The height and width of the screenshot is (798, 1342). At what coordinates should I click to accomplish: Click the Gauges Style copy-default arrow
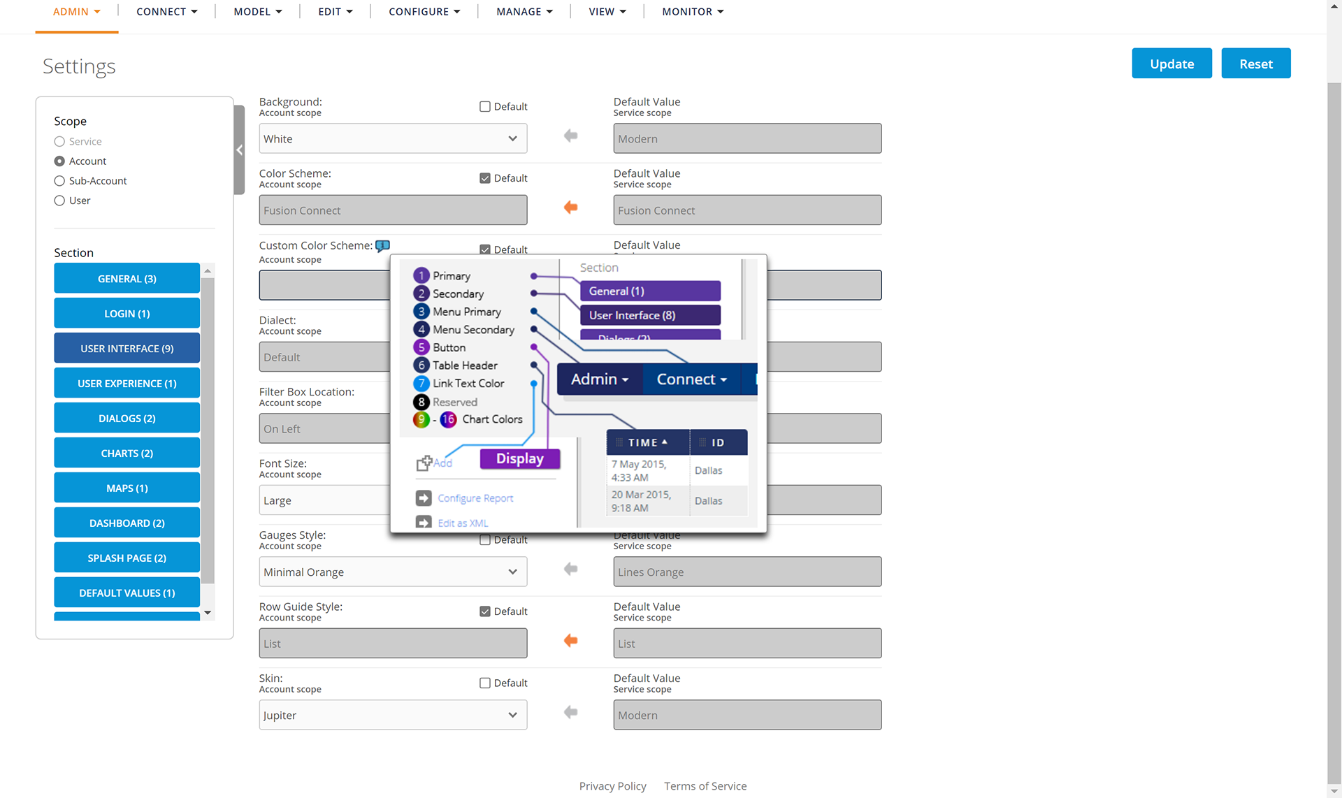(570, 569)
